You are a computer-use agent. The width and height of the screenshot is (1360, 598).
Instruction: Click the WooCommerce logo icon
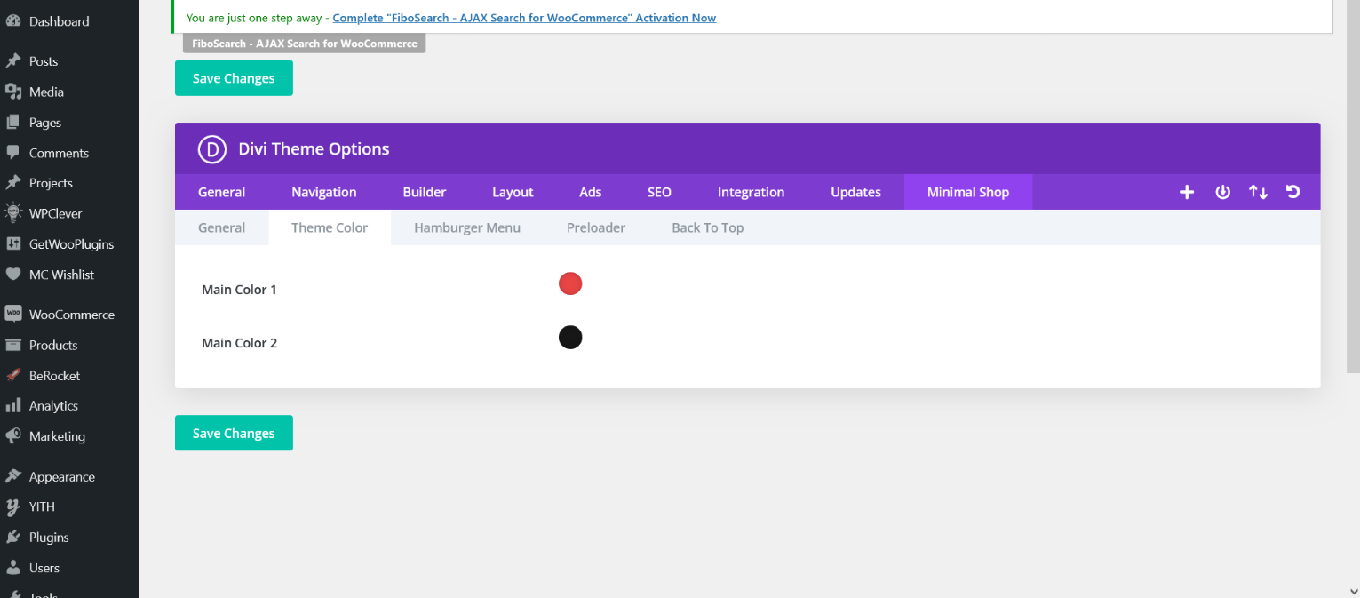pyautogui.click(x=13, y=315)
